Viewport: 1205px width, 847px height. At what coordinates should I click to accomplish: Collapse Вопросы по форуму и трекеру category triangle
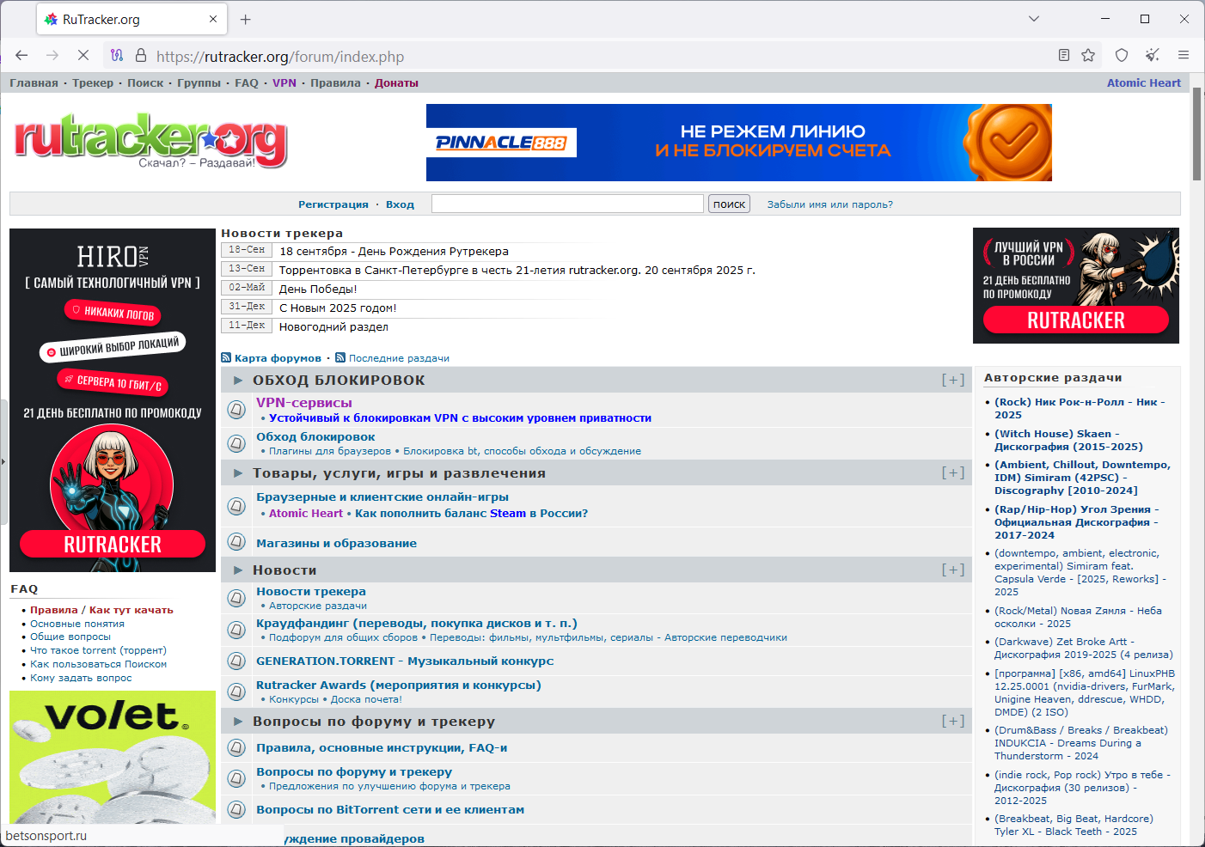tap(238, 721)
